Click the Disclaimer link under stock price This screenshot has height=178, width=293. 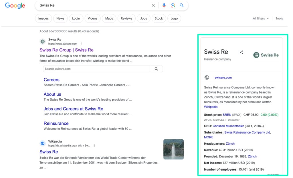(233, 120)
